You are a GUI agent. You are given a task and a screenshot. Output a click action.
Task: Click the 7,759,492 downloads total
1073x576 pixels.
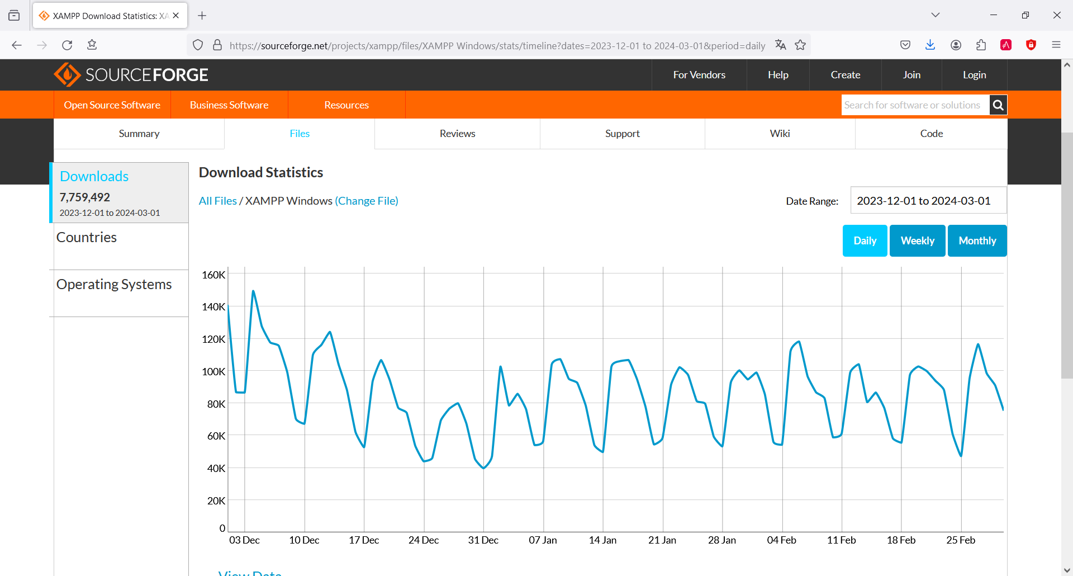[85, 197]
